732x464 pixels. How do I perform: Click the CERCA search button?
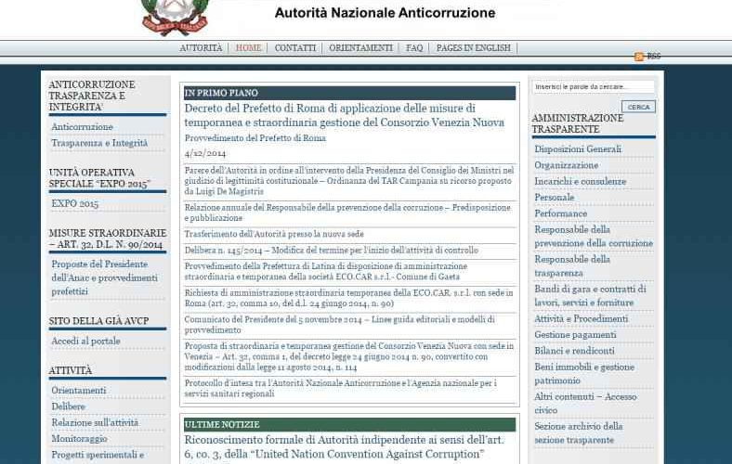[638, 107]
